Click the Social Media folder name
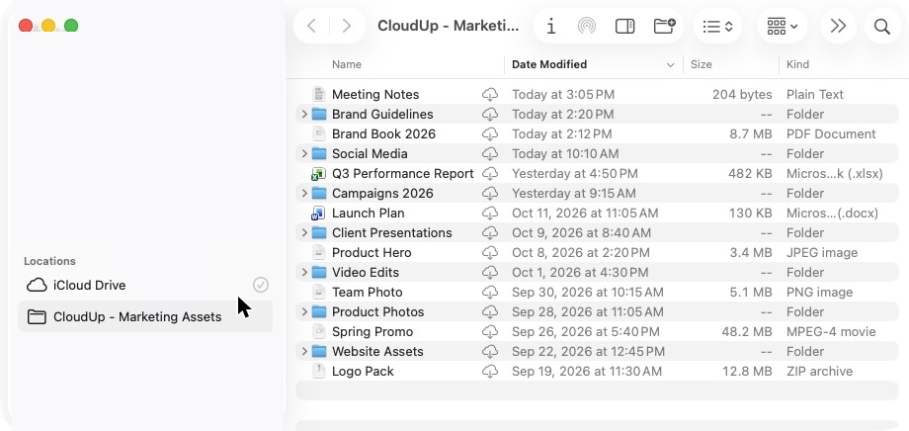 pos(370,154)
